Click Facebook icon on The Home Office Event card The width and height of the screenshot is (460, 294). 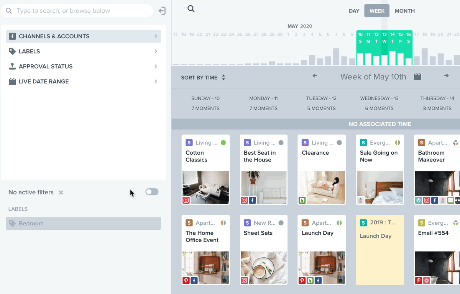(x=194, y=281)
